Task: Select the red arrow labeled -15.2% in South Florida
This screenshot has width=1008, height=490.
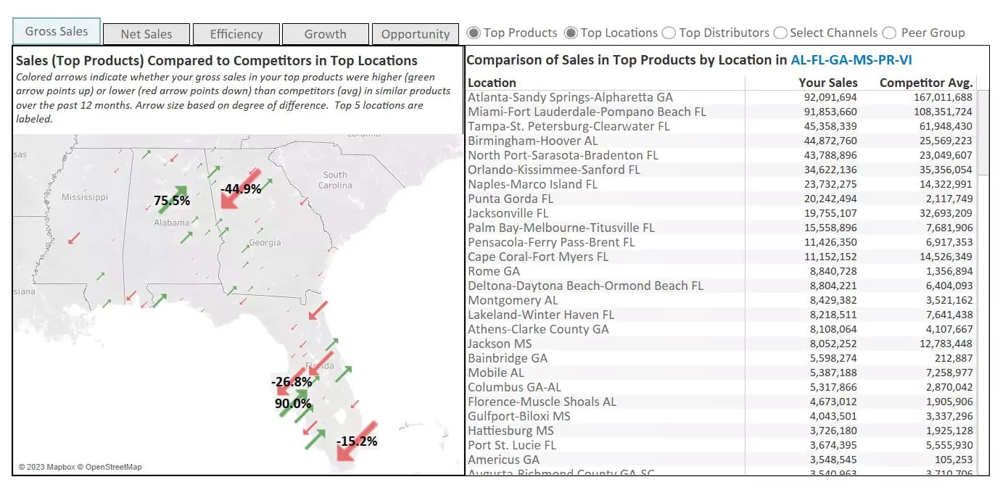Action: [x=357, y=441]
